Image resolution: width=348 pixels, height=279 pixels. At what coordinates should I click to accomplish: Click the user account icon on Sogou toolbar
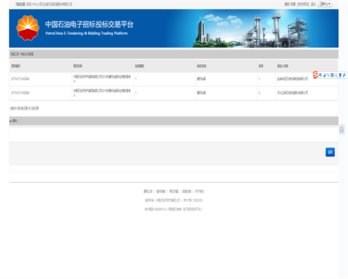pos(336,75)
